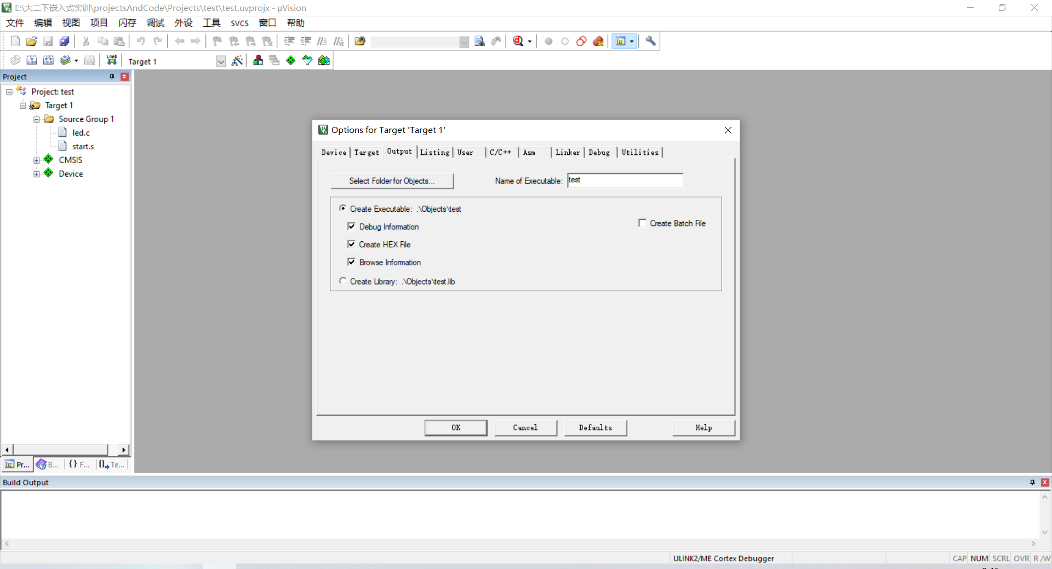
Task: Click the Kill All Breakpoints icon
Action: tap(598, 41)
